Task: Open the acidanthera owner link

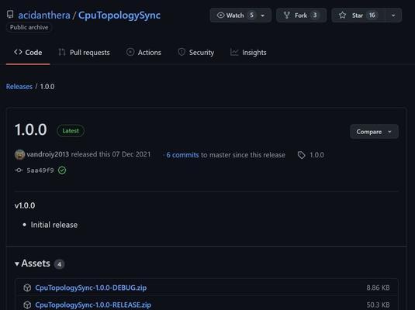Action: pyautogui.click(x=44, y=15)
